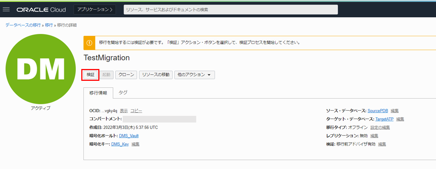This screenshot has width=436, height=169.
Task: Switch to the タグ tab
Action: [x=123, y=93]
